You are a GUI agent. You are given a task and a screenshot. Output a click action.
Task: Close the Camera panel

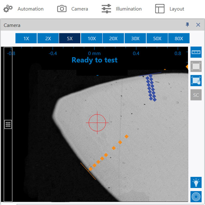pyautogui.click(x=198, y=25)
